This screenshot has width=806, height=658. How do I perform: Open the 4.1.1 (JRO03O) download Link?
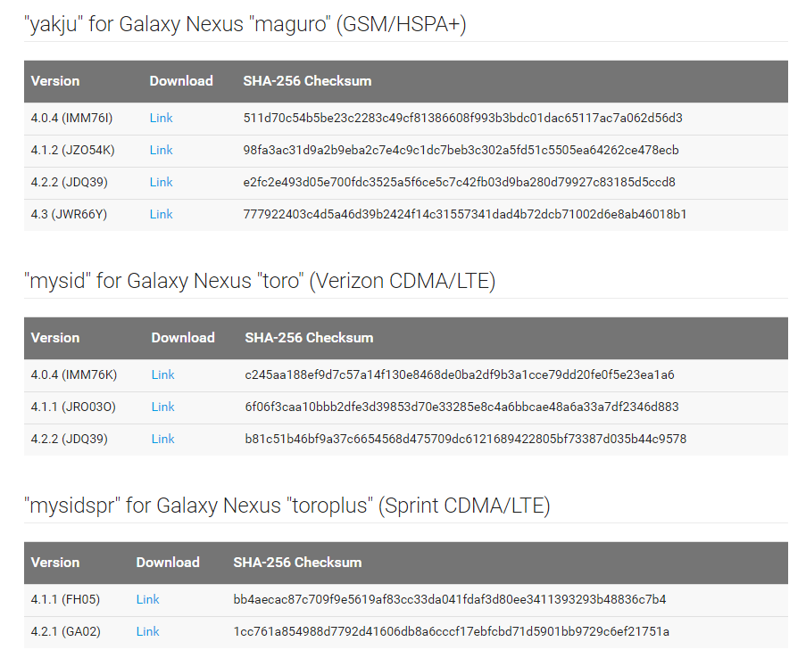click(x=162, y=407)
